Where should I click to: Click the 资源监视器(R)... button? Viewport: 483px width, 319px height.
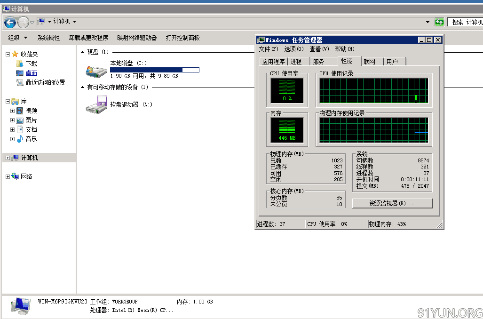point(392,203)
